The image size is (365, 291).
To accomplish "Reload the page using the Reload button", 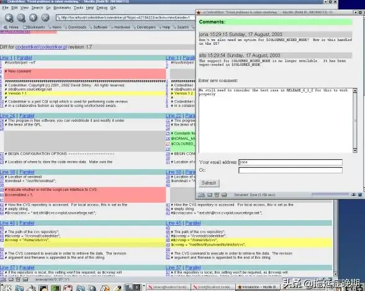I will pos(33,17).
